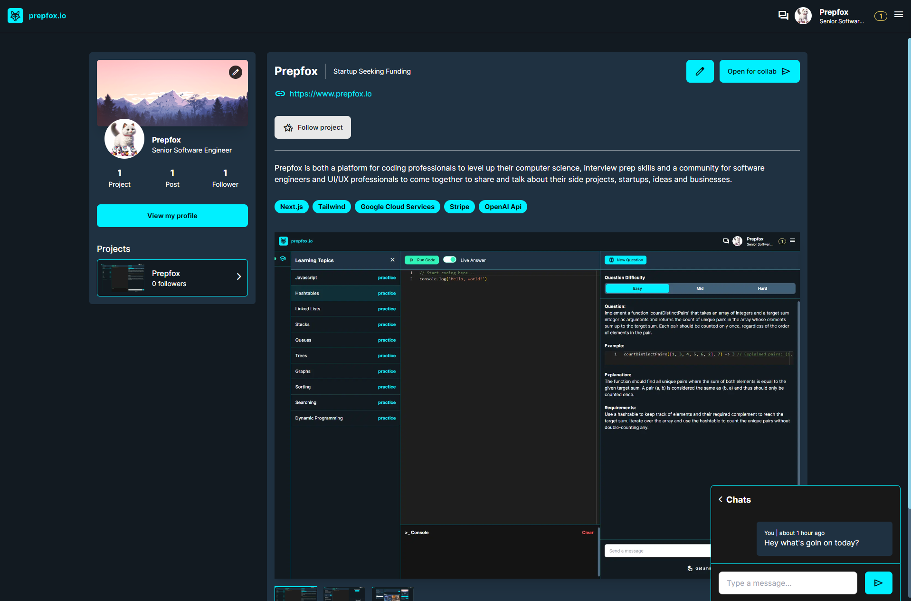Focus the Type a message input
Screen dimensions: 911x601
point(788,583)
